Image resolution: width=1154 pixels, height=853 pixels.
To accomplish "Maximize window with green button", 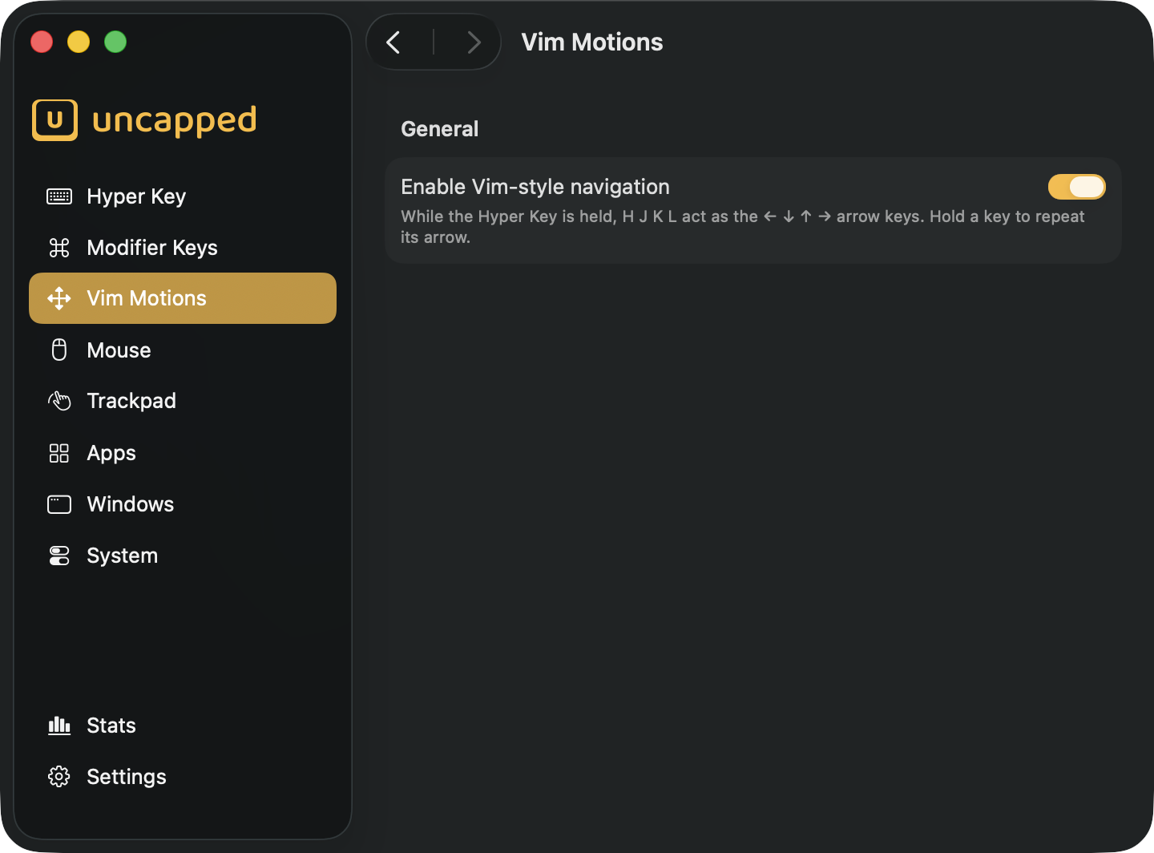I will pyautogui.click(x=115, y=42).
